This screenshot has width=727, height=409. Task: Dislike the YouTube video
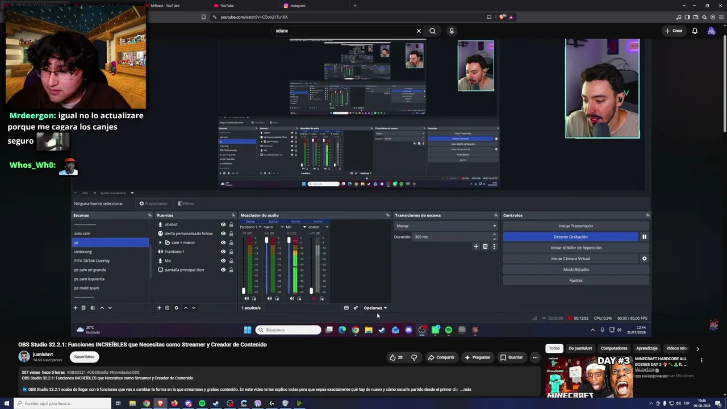coord(414,357)
